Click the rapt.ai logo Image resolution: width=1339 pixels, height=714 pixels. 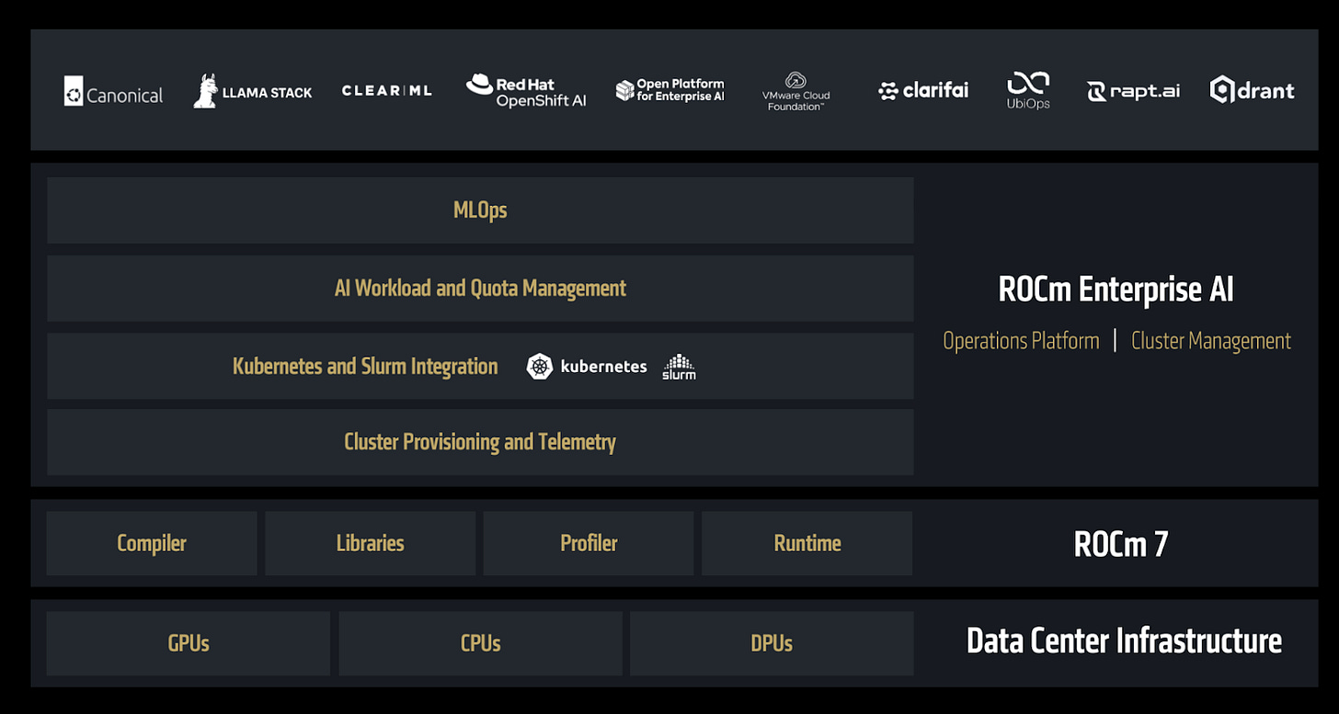pyautogui.click(x=1133, y=91)
